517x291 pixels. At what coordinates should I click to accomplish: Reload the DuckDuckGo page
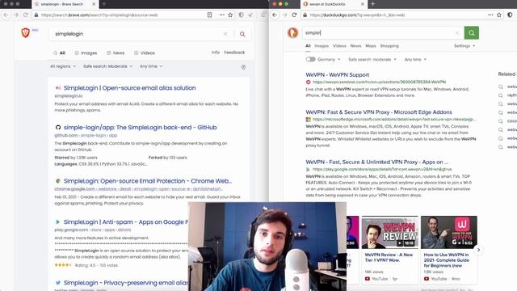coord(294,15)
